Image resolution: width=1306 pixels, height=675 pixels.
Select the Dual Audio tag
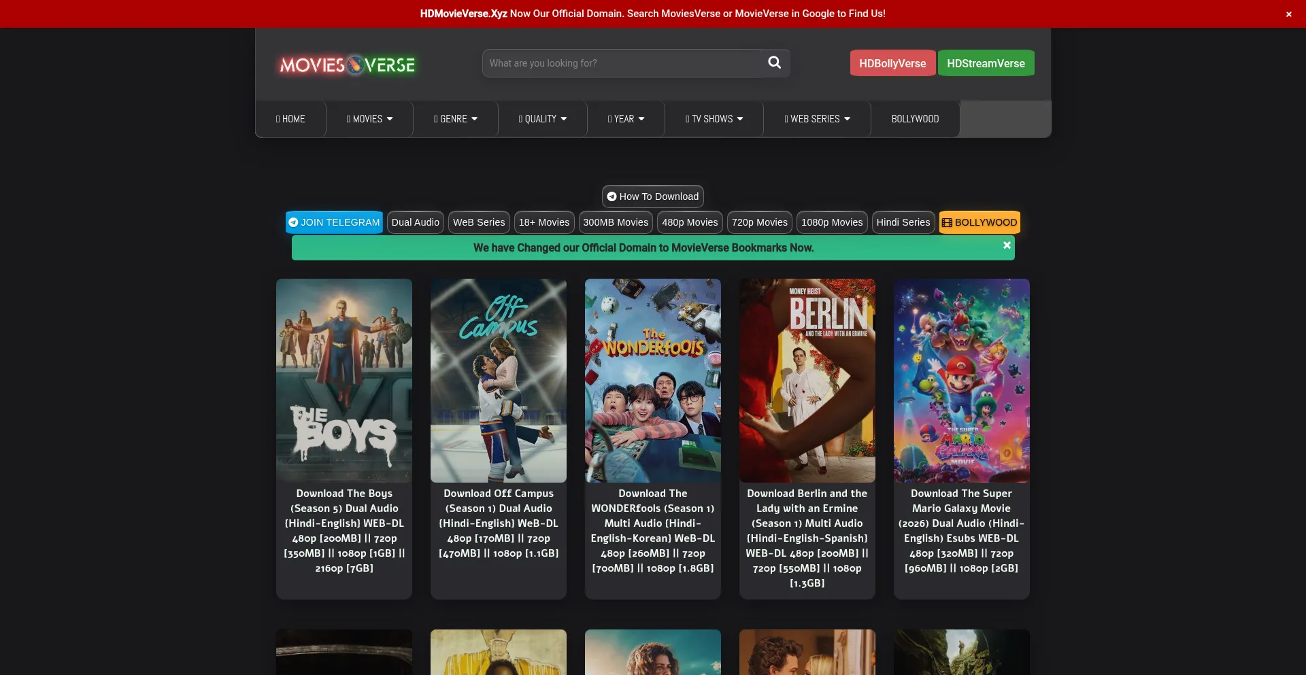[416, 222]
